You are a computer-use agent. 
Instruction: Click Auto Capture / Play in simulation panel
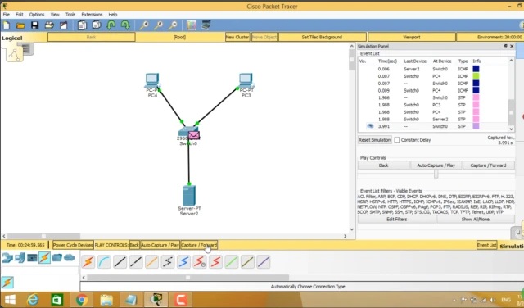click(436, 165)
